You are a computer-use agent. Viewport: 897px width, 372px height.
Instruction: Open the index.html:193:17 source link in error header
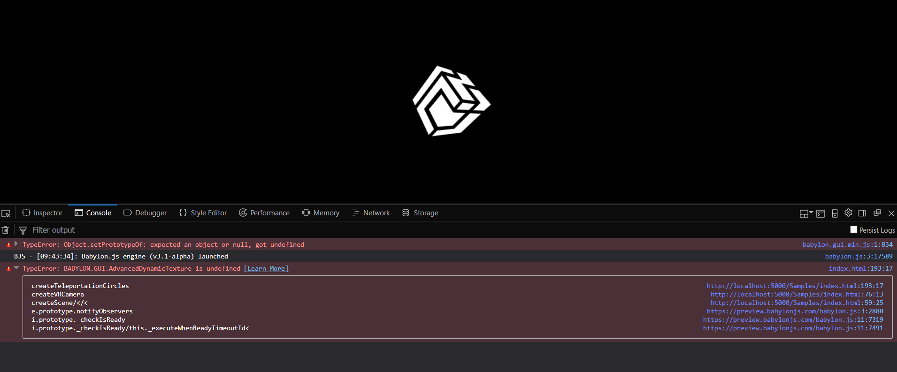(860, 269)
